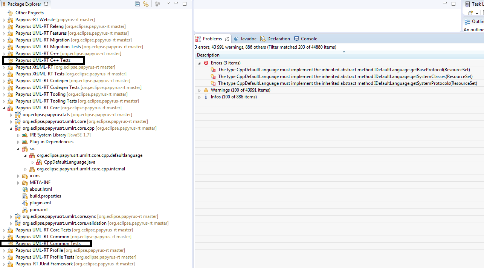Select the getSystemProtocols error icon

click(213, 83)
